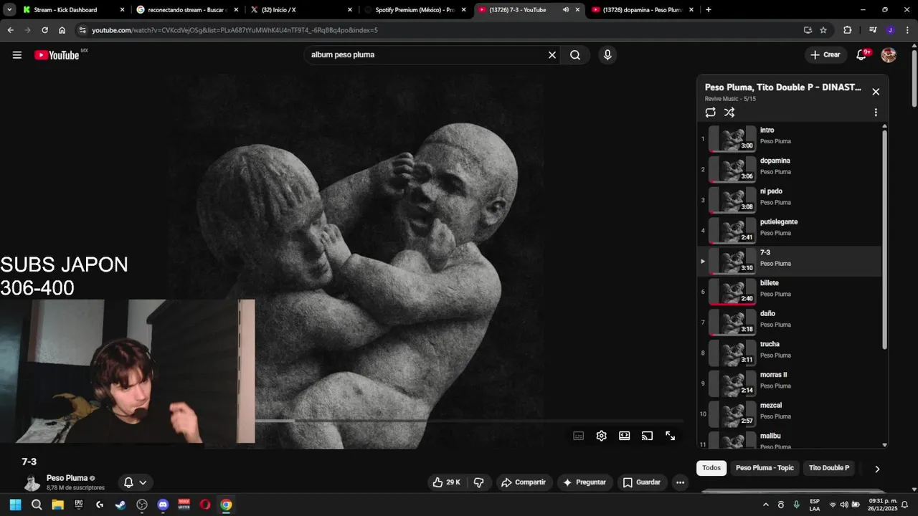The width and height of the screenshot is (918, 516).
Task: Reload the page
Action: 44,30
